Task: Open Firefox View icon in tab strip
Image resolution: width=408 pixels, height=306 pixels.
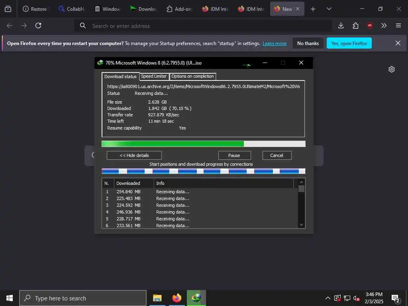Action: [8, 9]
